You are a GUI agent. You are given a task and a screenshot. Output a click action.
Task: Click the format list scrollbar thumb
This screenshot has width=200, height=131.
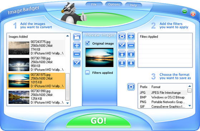pyautogui.click(x=190, y=91)
